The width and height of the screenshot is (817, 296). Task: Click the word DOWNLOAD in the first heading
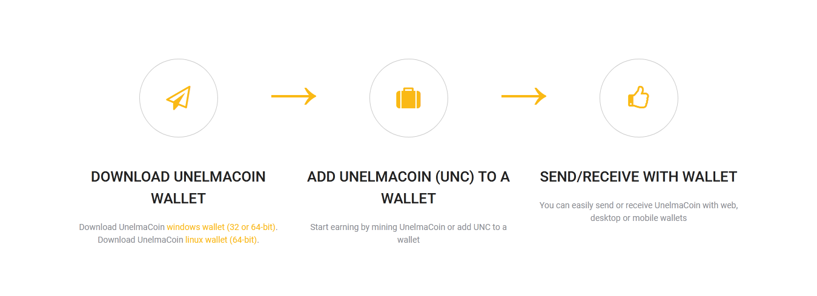coord(130,177)
